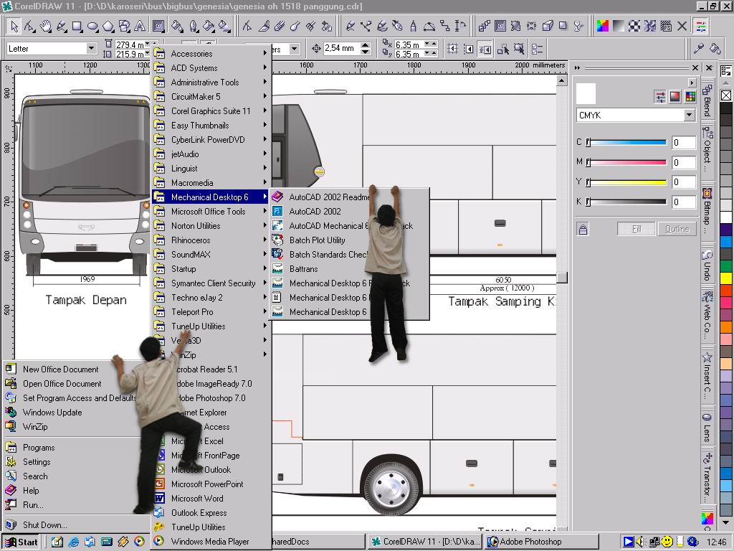Collapse the docker with double-arrow button
The width and height of the screenshot is (734, 551).
pos(578,68)
